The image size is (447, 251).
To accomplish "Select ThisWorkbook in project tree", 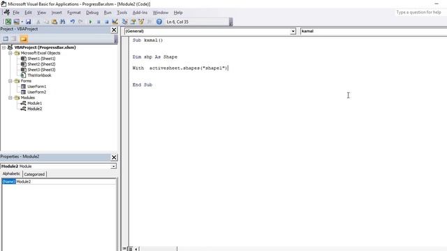I will [x=39, y=75].
